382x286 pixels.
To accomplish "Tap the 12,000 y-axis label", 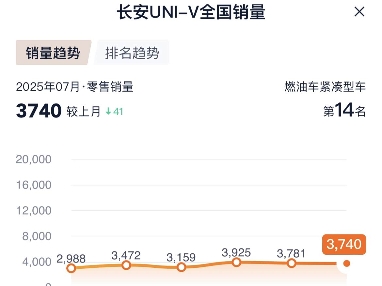I will (x=34, y=211).
